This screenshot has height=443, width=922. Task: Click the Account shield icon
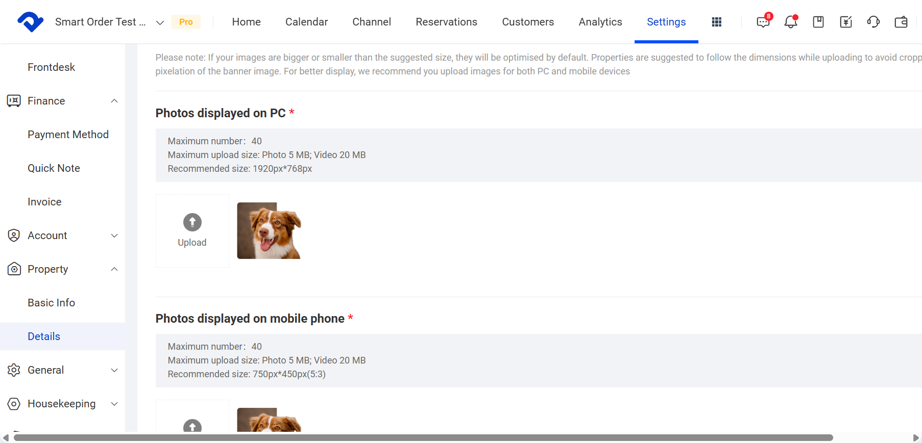14,236
